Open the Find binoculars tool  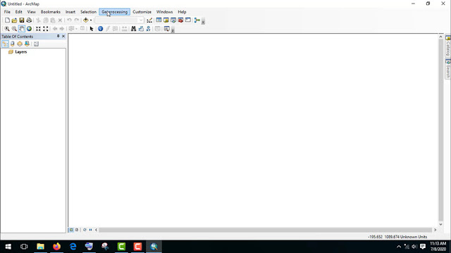(133, 29)
